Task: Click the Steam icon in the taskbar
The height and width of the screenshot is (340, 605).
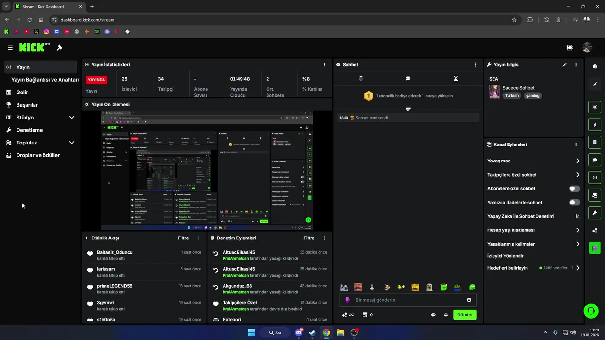Action: 312,332
